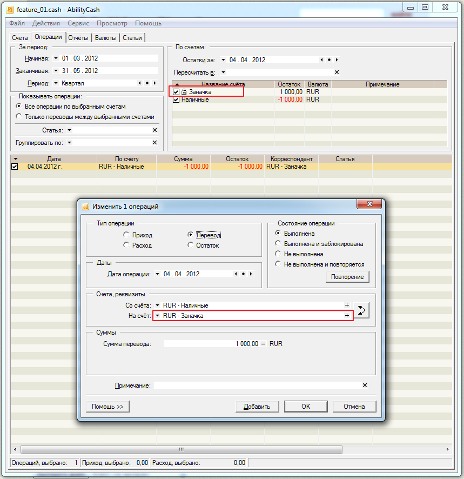Click the Повторение button
The width and height of the screenshot is (464, 479).
347,277
